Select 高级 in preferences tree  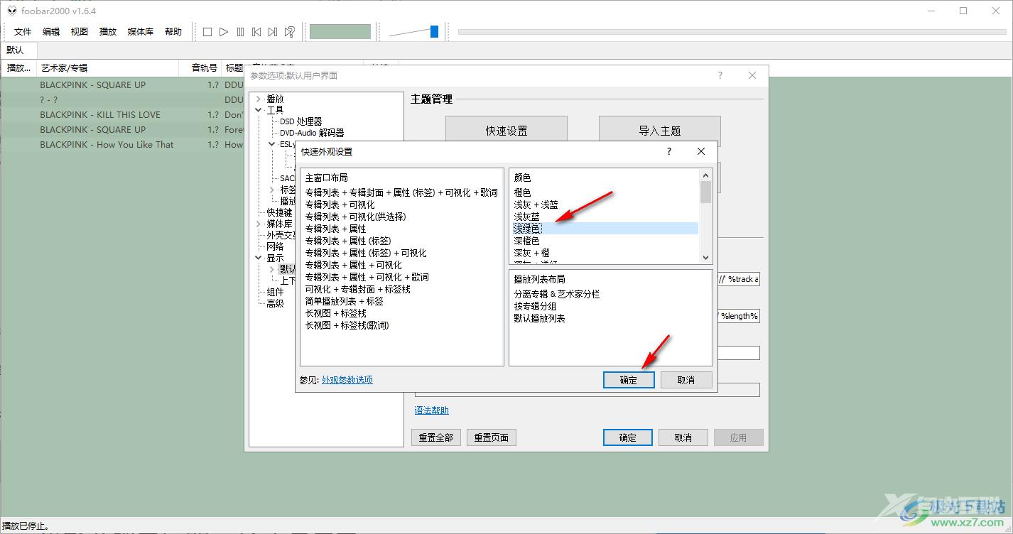[x=275, y=303]
